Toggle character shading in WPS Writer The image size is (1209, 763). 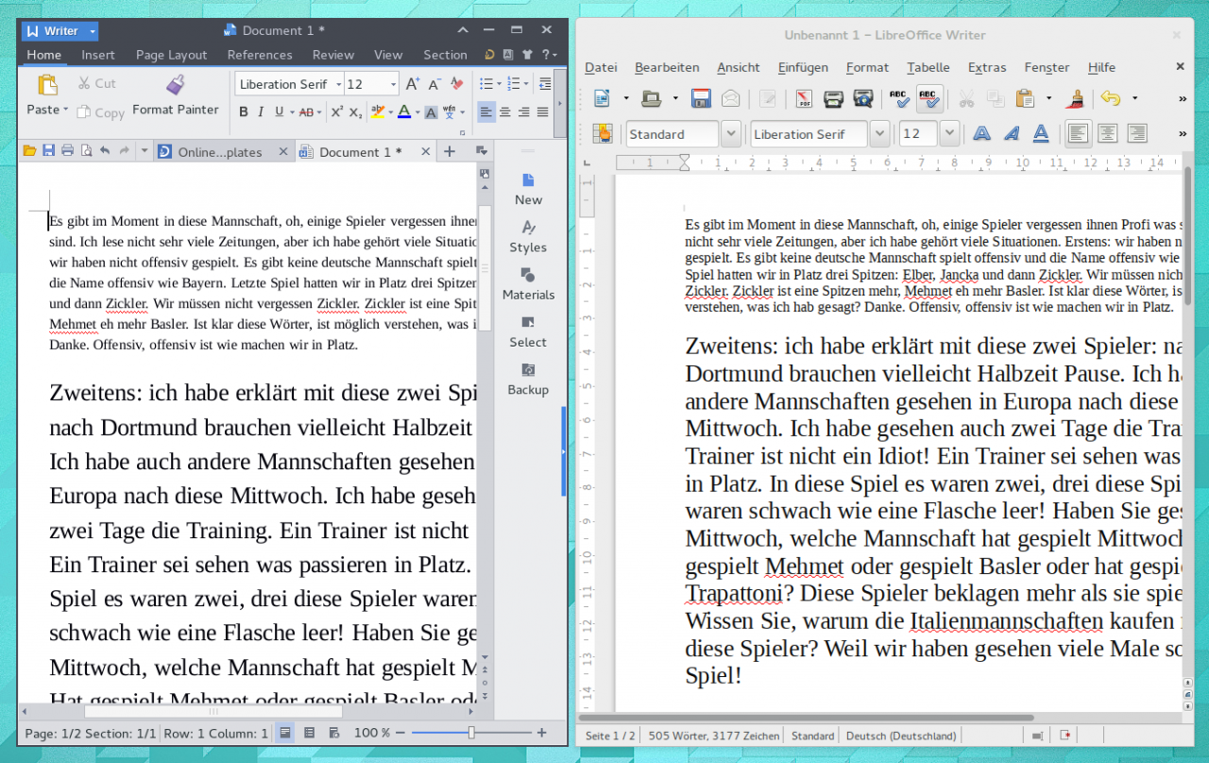(x=431, y=112)
